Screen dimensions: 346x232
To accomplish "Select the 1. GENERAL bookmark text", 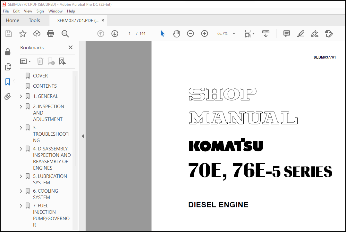I will click(46, 96).
